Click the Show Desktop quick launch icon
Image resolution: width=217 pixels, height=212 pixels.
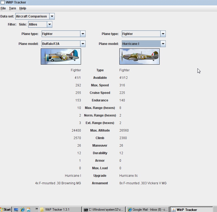pyautogui.click(x=16, y=210)
